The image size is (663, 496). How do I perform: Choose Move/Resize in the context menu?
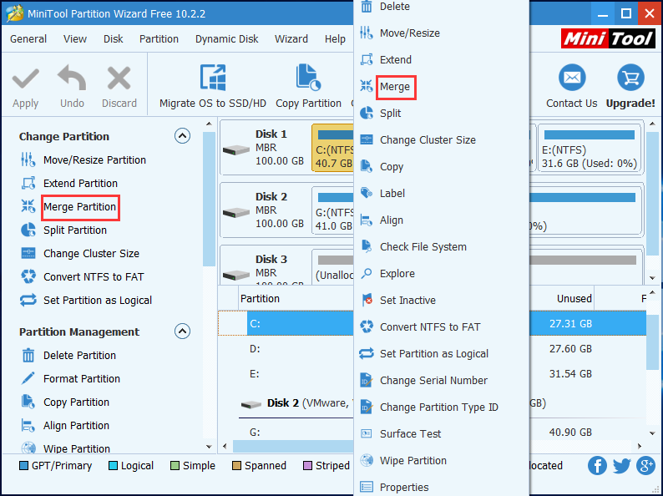click(x=441, y=33)
